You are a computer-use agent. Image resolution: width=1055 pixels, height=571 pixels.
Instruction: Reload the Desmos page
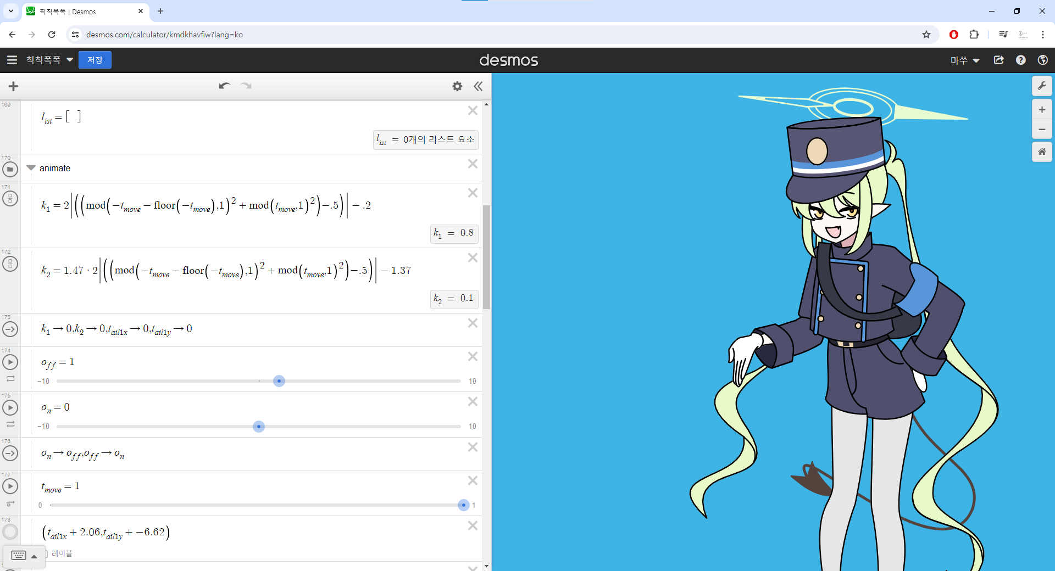point(52,35)
